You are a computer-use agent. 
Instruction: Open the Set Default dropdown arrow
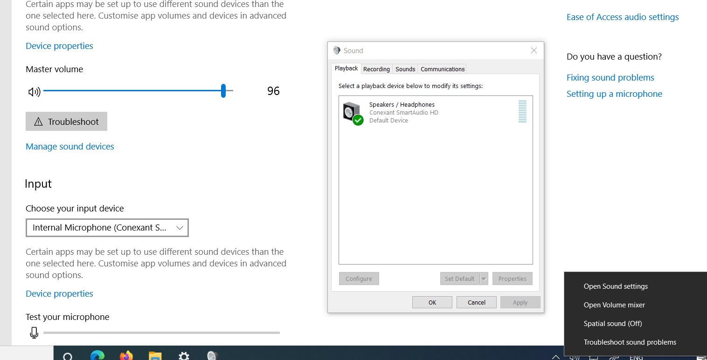click(x=484, y=278)
